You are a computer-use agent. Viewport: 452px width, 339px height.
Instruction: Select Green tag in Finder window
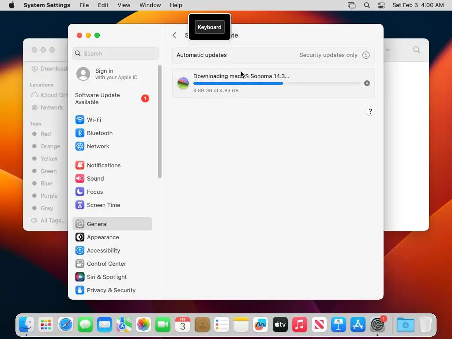coord(45,171)
